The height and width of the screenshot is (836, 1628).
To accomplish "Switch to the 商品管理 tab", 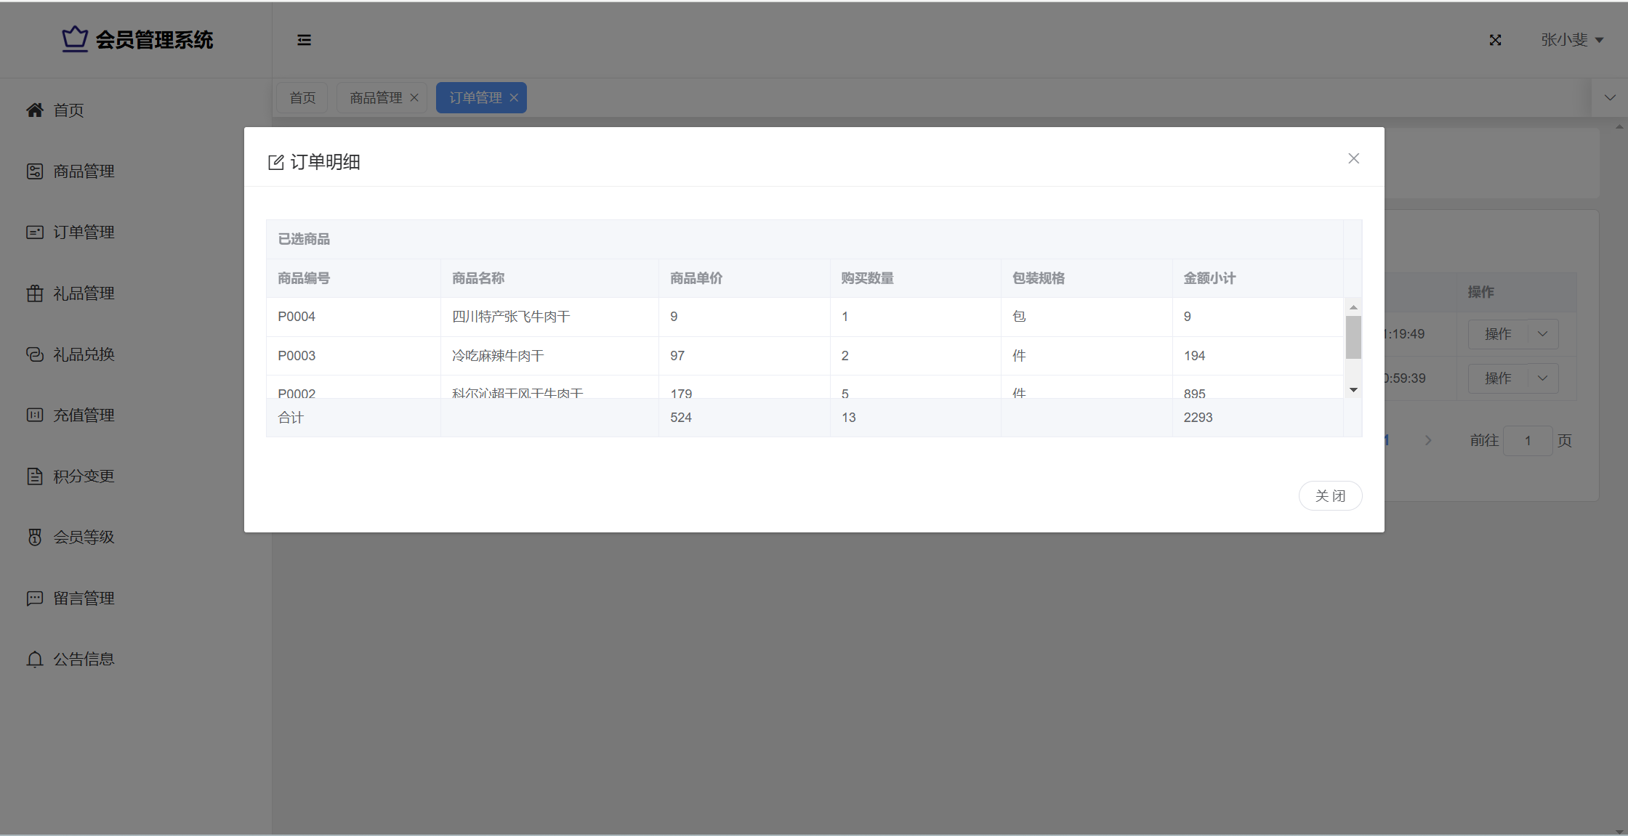I will pos(376,98).
